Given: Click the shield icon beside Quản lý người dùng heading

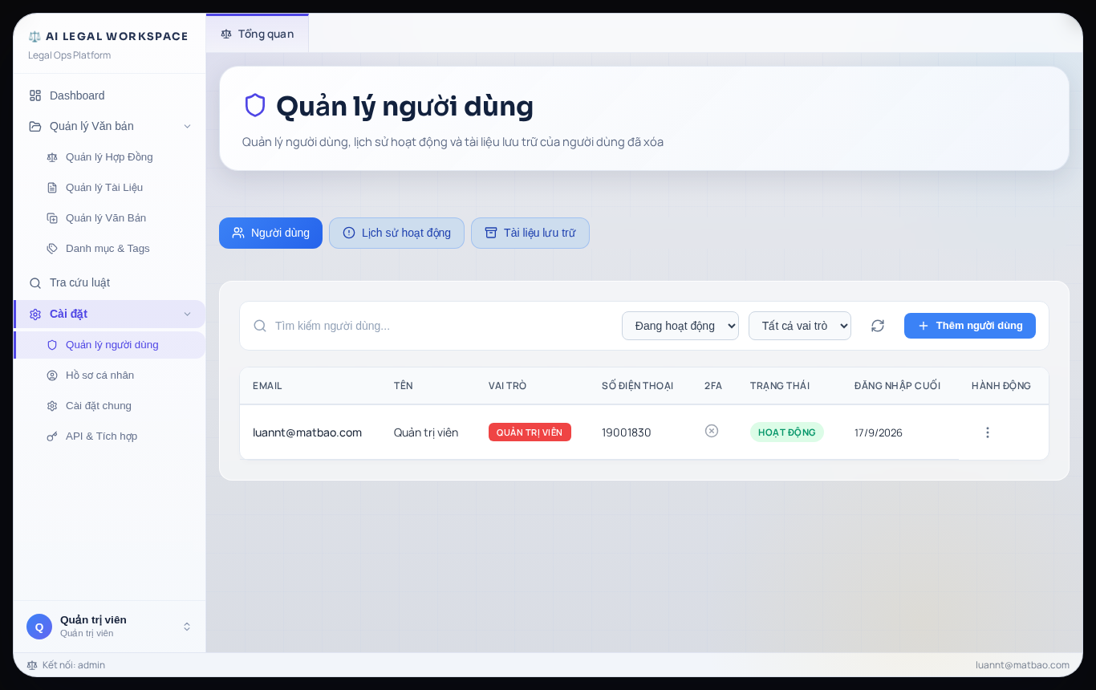Looking at the screenshot, I should click(255, 105).
